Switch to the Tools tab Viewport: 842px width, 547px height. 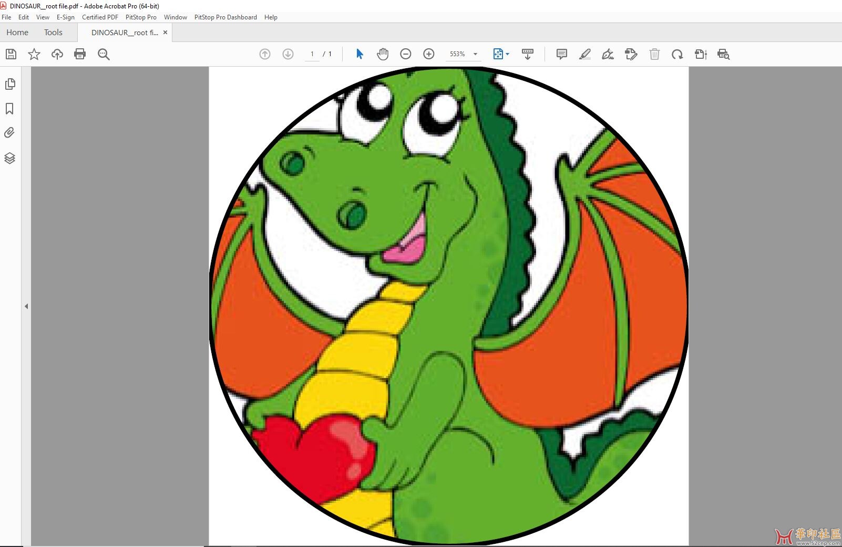[x=53, y=33]
